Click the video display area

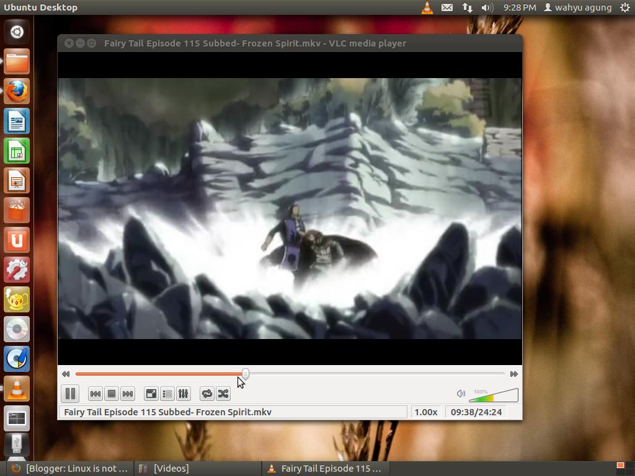(290, 208)
